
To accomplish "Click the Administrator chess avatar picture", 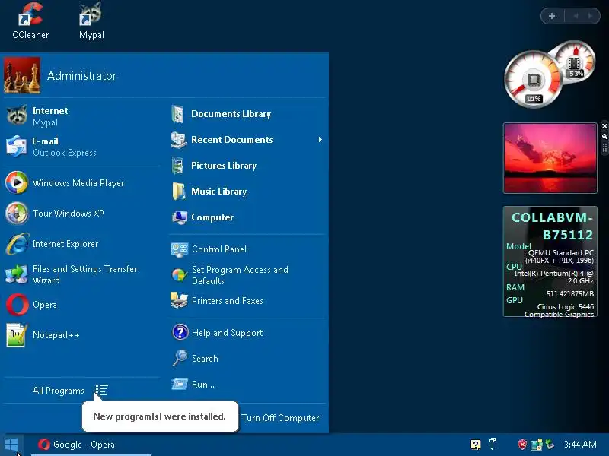I will pyautogui.click(x=22, y=75).
